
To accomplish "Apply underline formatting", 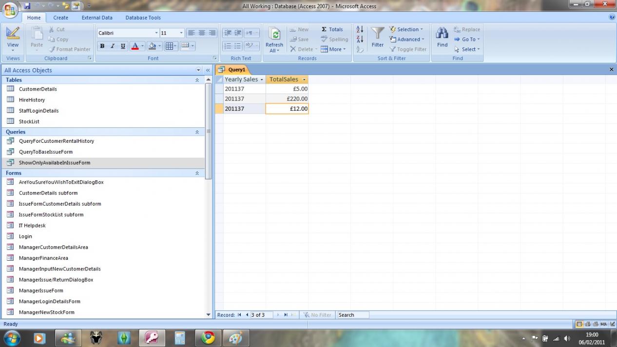I will coord(123,46).
